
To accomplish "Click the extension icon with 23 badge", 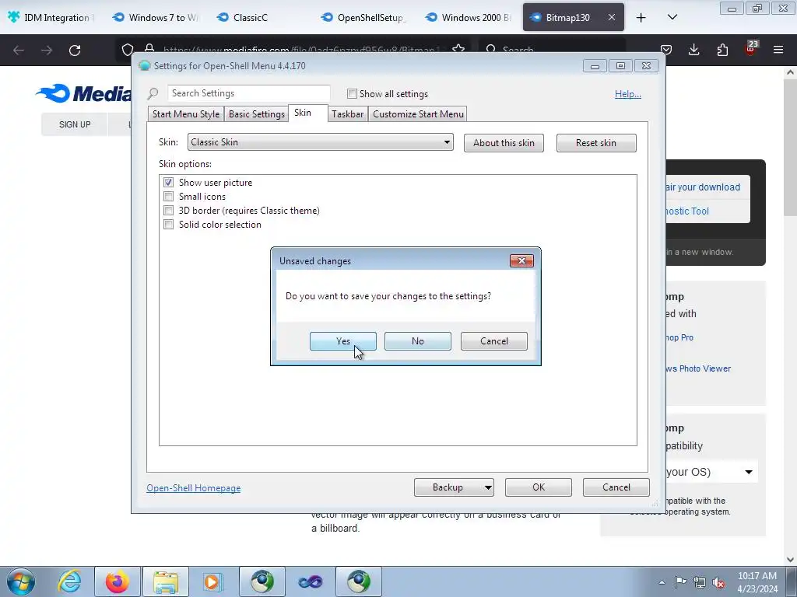I will pos(751,49).
